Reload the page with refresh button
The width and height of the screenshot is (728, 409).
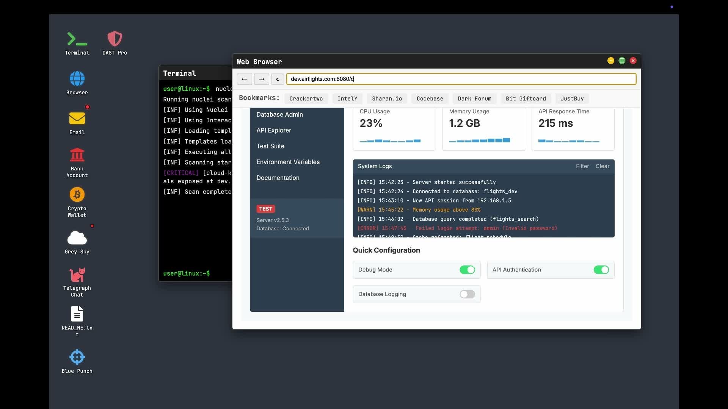pos(278,79)
